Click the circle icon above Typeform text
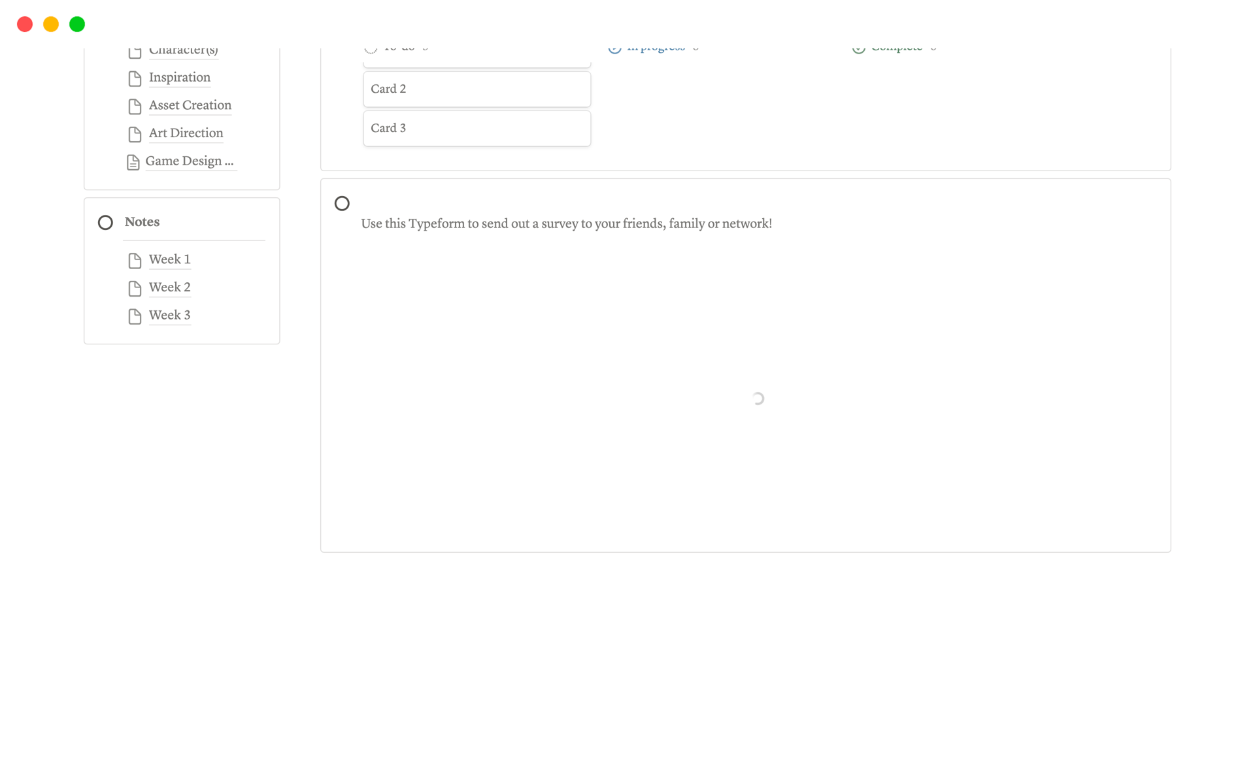Viewport: 1255px width, 784px height. click(x=342, y=204)
